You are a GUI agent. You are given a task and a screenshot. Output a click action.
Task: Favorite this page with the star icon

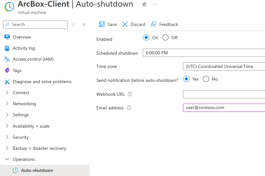click(x=144, y=4)
